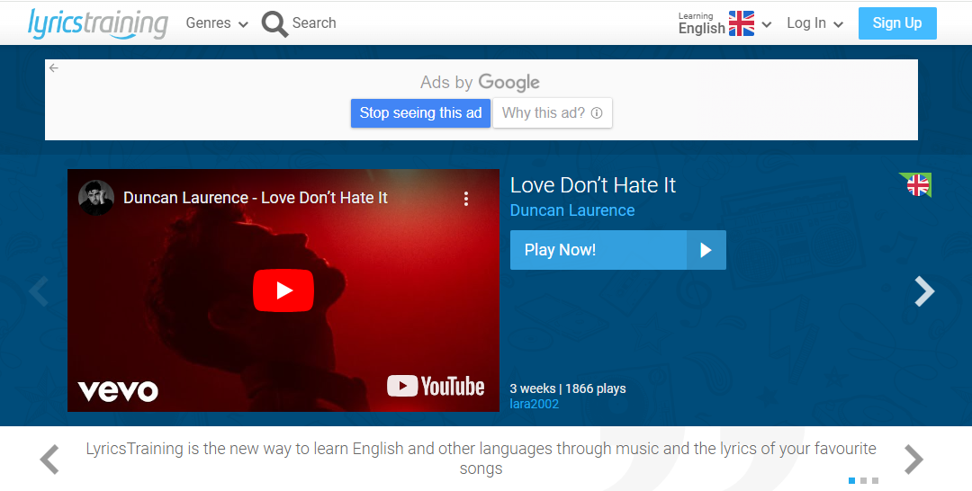The width and height of the screenshot is (972, 491).
Task: Select the third slide indicator dot
Action: click(875, 480)
